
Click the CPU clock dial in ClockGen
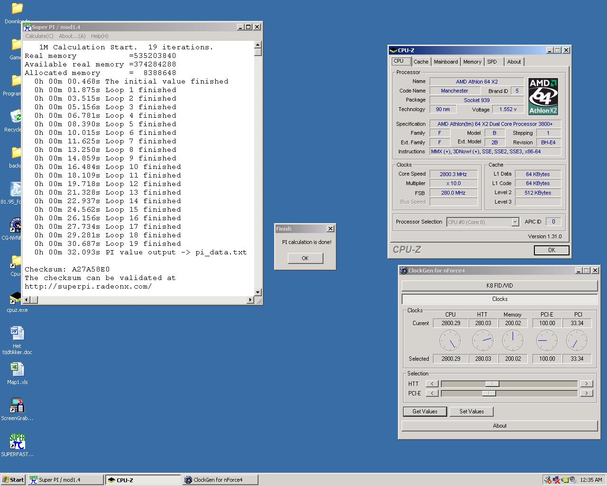[451, 341]
